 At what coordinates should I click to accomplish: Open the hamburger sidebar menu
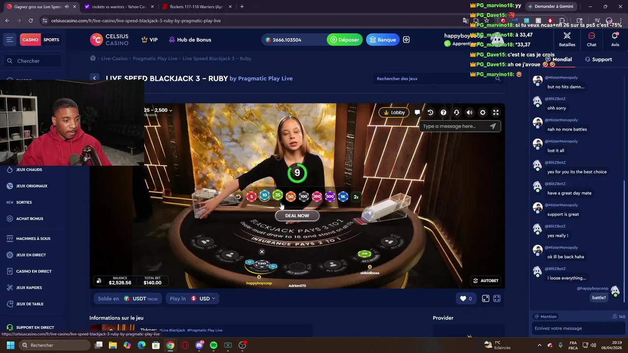[9, 40]
